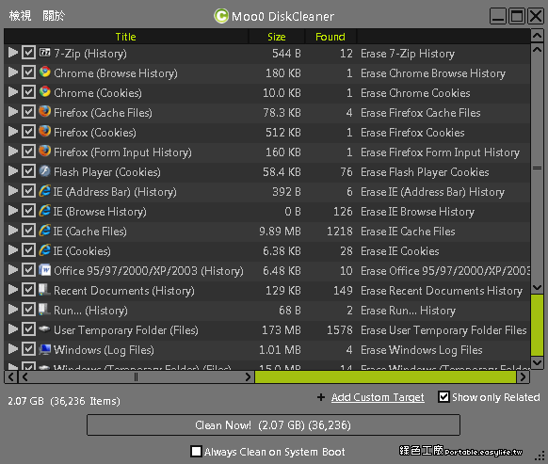The width and height of the screenshot is (548, 464).
Task: Expand the Firefox (Cookies) row
Action: pos(13,132)
